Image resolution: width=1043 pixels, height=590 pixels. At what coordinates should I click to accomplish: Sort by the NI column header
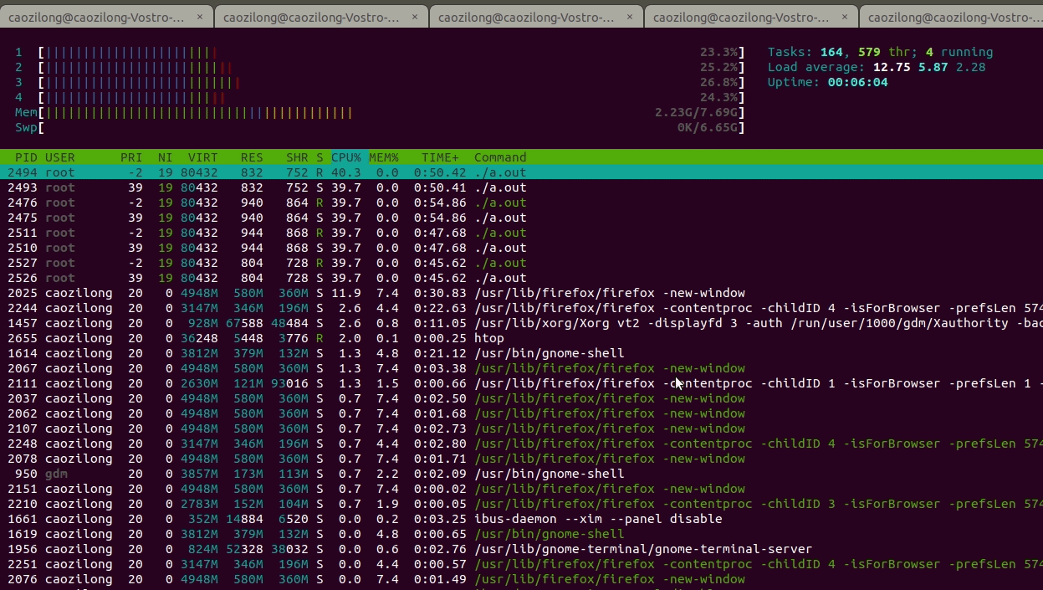coord(166,157)
